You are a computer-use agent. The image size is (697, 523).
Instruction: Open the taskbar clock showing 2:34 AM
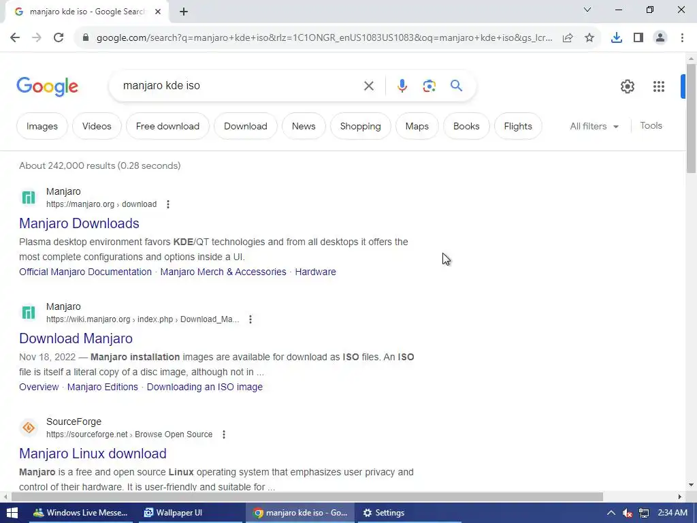point(672,513)
